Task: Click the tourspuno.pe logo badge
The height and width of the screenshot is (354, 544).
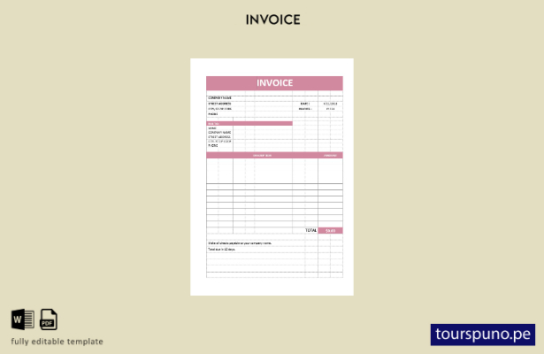Action: [x=483, y=335]
